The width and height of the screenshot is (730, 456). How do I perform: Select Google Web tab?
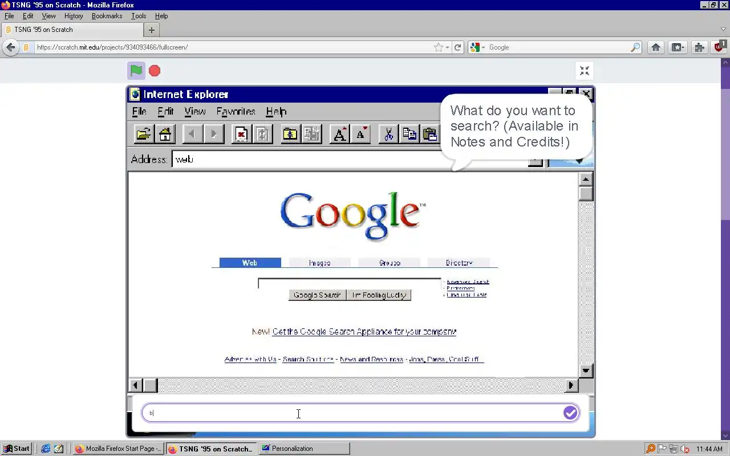[x=250, y=263]
